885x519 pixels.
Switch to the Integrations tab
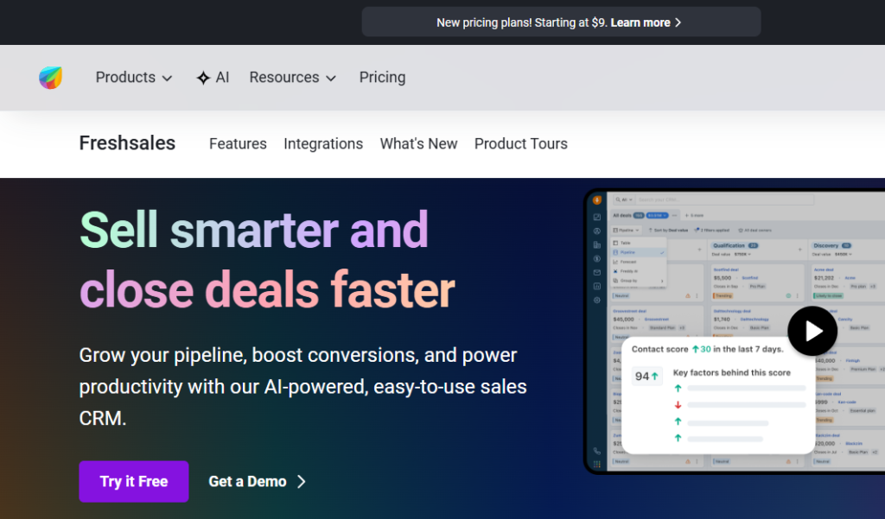[x=323, y=144]
